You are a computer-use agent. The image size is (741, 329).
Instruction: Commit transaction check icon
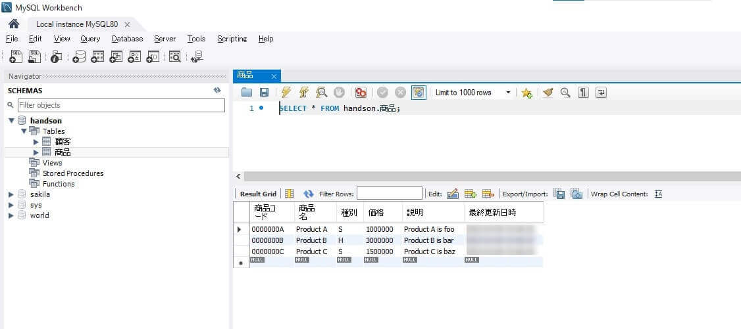pos(383,93)
